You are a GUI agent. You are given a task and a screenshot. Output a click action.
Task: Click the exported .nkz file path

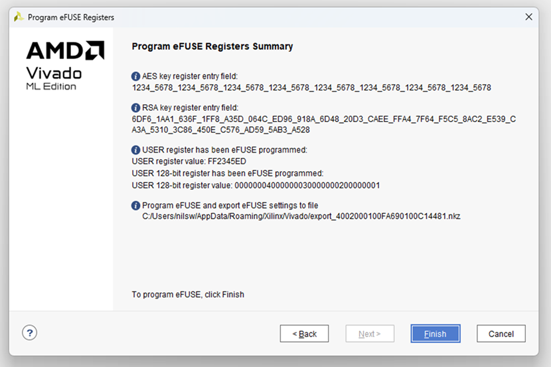click(301, 216)
